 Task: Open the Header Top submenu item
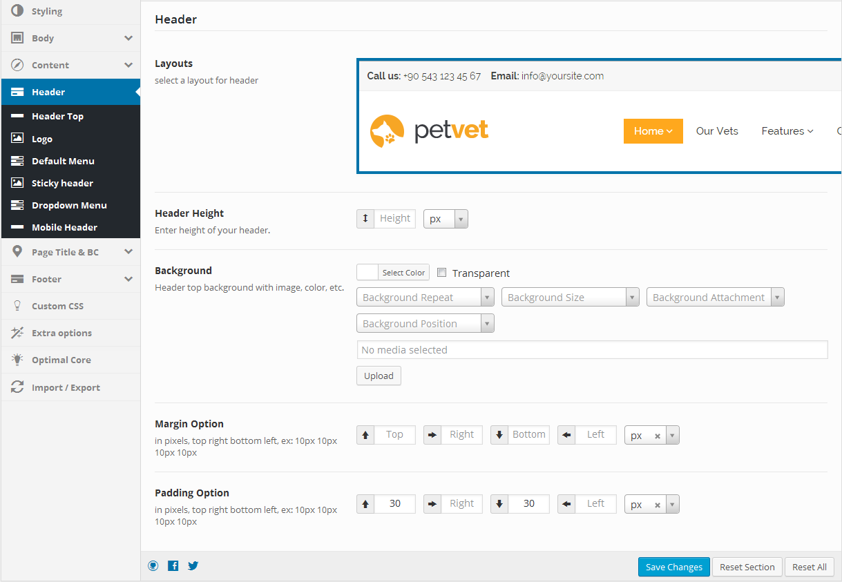(70, 116)
